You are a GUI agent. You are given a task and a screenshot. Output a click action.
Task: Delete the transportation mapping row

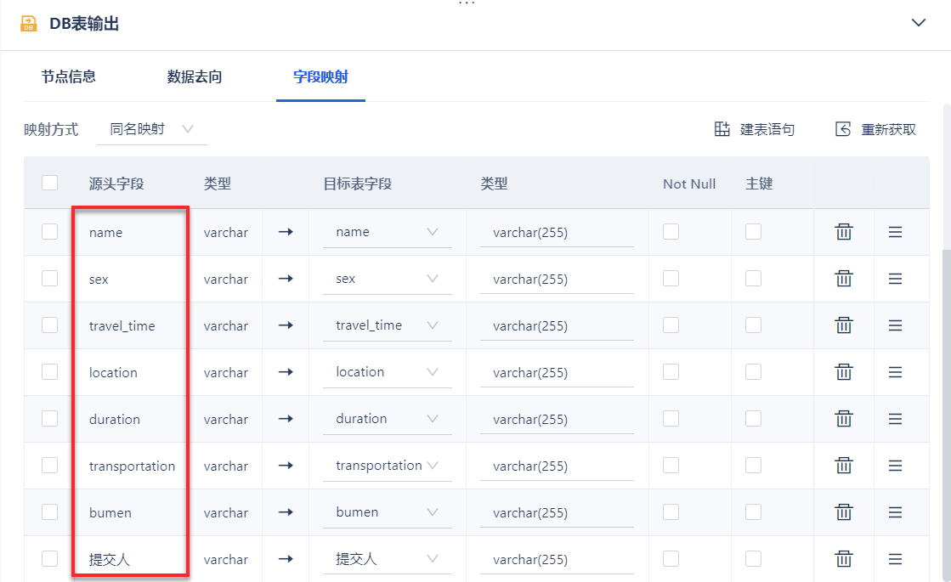point(844,465)
